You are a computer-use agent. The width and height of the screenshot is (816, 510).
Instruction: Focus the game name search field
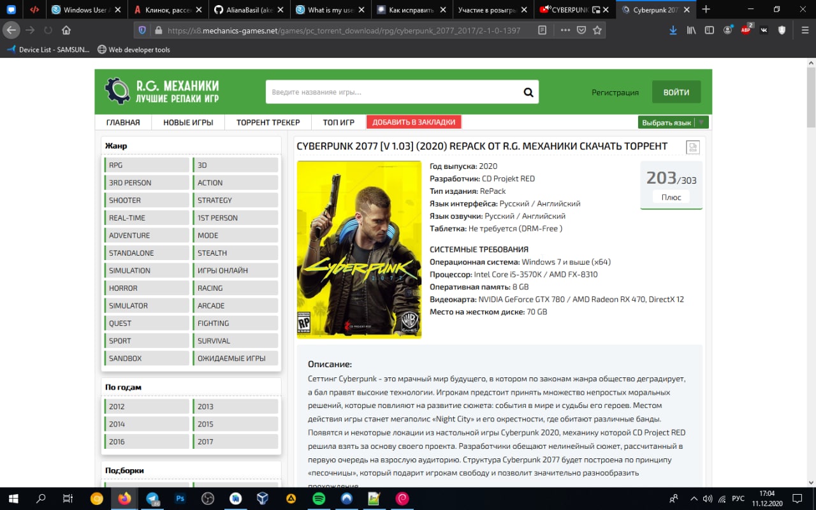coord(393,92)
